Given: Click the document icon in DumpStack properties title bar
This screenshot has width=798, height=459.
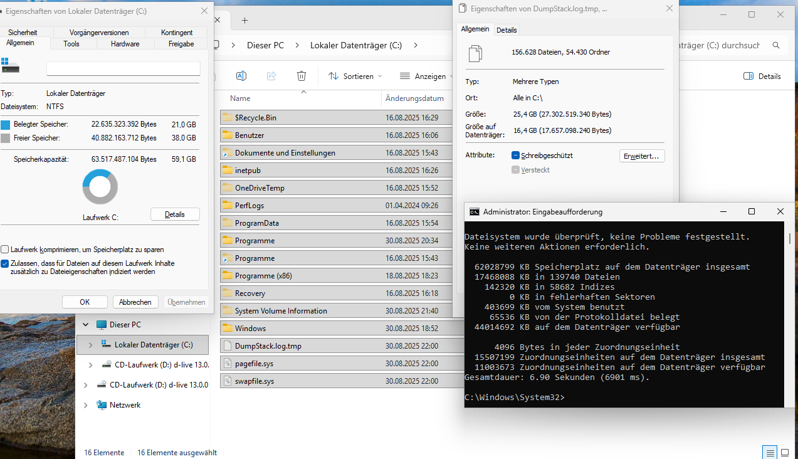Looking at the screenshot, I should pos(463,9).
